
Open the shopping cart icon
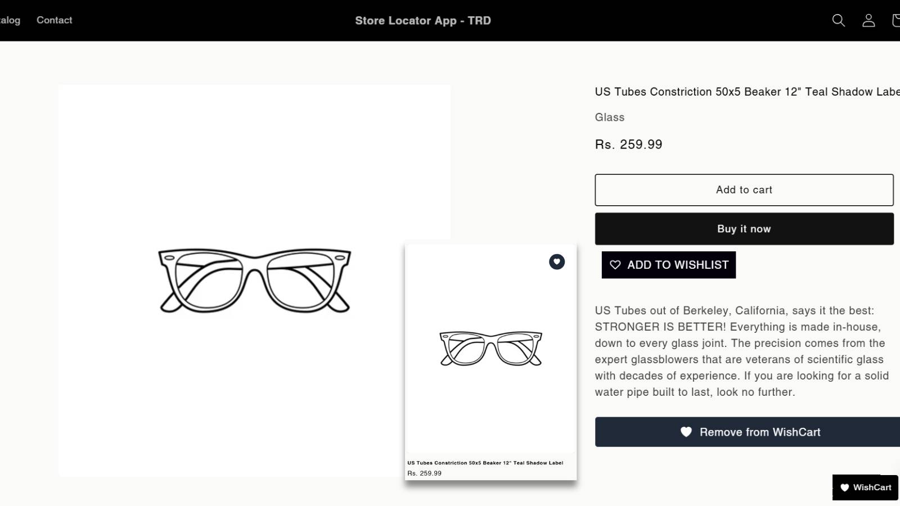[x=895, y=21]
